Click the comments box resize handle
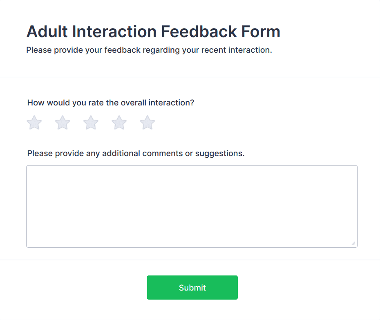Screen dimensions: 380x320 coord(353,244)
